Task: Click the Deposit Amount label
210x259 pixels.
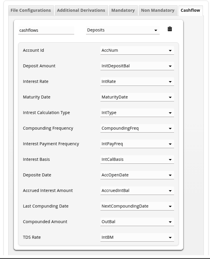Action: [x=39, y=66]
